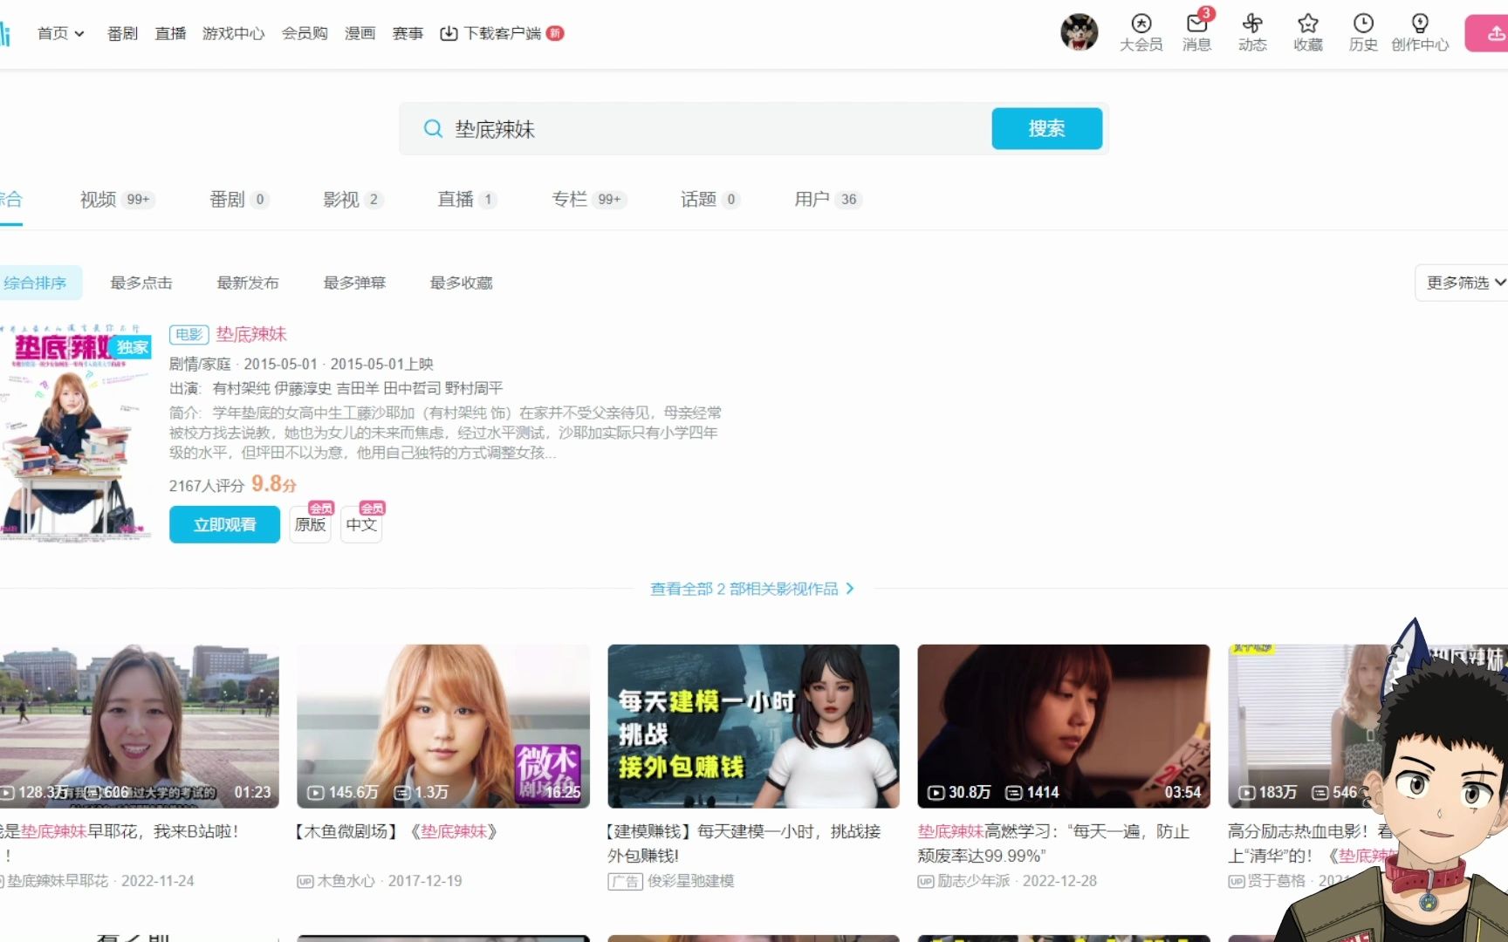Sort results by 最多弹幕
1508x942 pixels.
354,283
